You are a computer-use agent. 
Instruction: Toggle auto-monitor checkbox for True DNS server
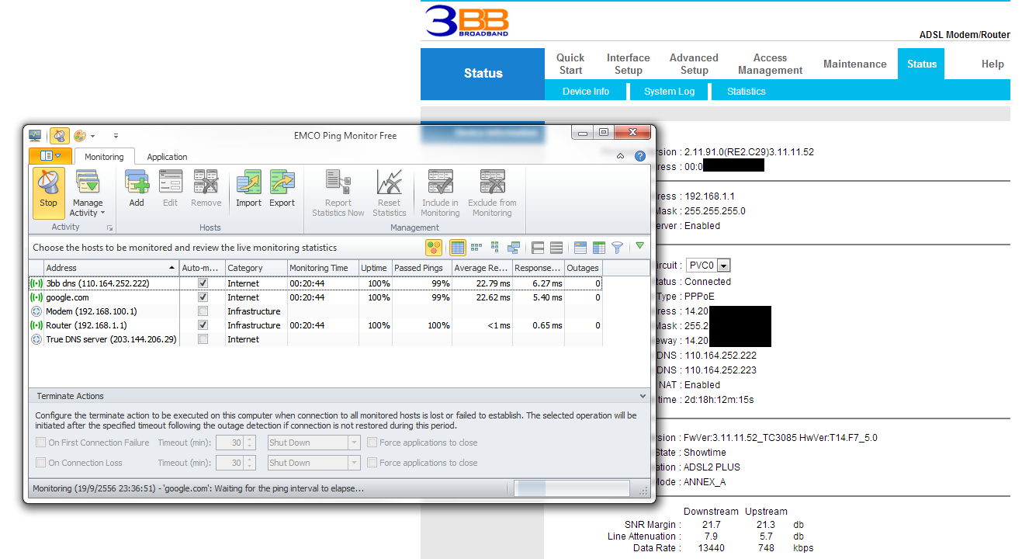pyautogui.click(x=203, y=339)
